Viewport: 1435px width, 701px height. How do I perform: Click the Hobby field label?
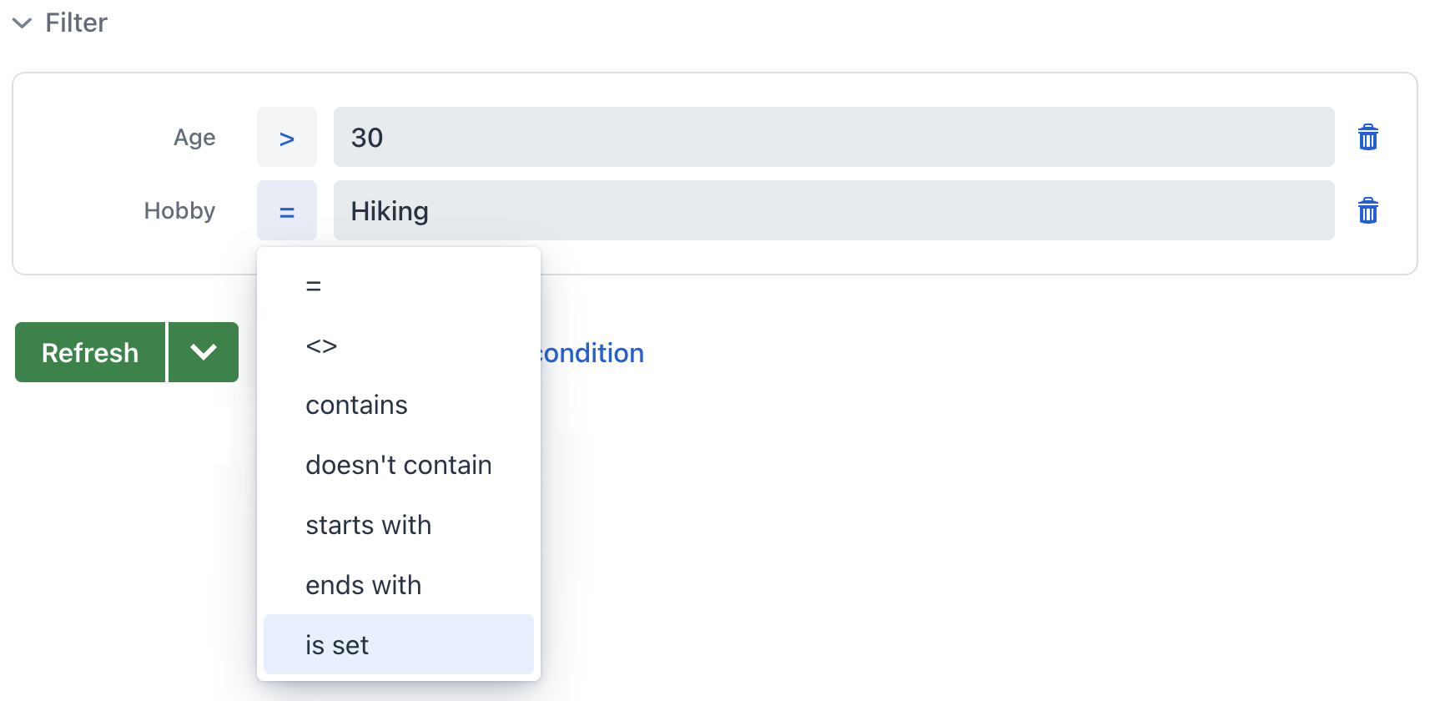coord(179,210)
